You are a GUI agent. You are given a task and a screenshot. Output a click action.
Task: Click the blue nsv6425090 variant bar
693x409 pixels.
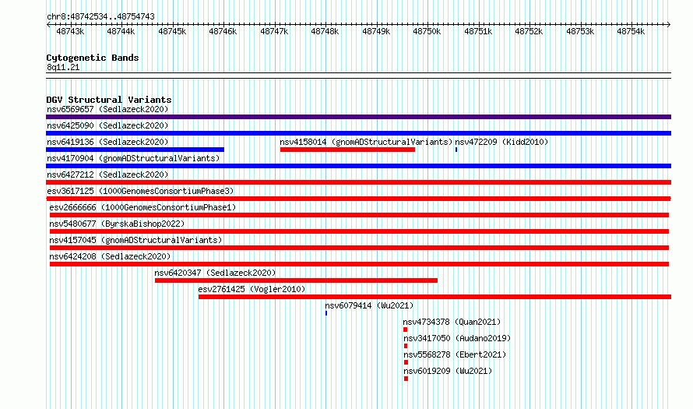(x=358, y=133)
